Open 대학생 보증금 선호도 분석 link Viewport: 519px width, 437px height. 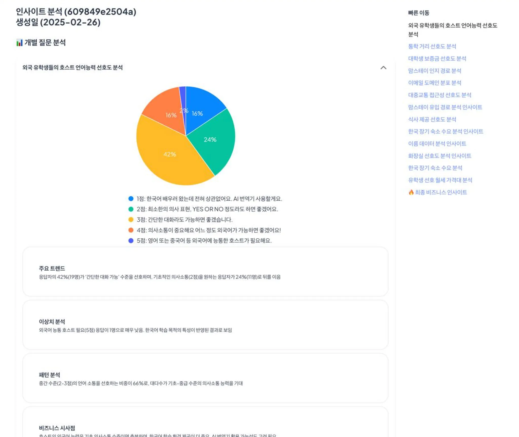click(437, 59)
